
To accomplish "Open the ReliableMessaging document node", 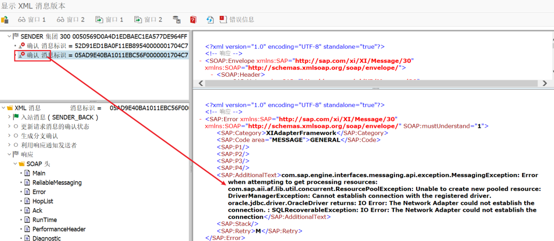I will tap(57, 183).
